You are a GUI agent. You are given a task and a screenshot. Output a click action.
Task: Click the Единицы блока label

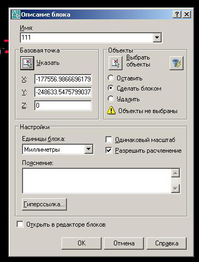tap(43, 139)
